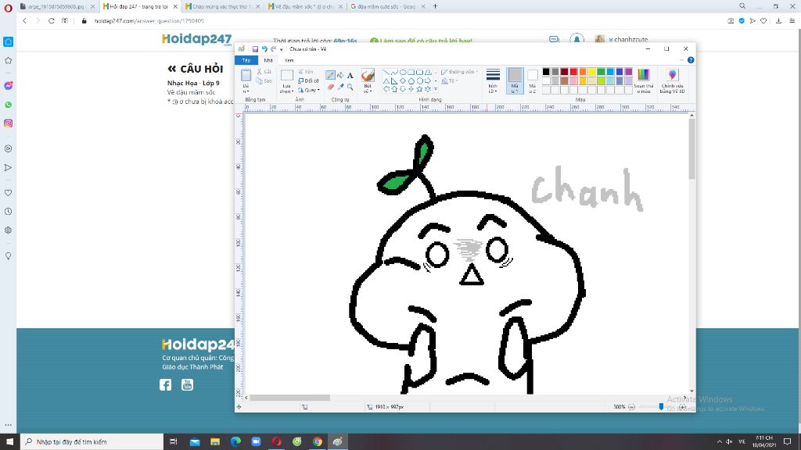
Task: Open the Windows Start menu
Action: [x=9, y=442]
